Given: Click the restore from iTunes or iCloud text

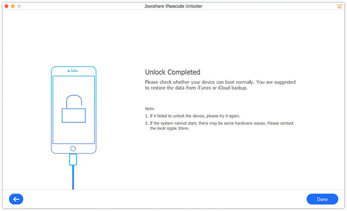Looking at the screenshot, I should coord(196,88).
